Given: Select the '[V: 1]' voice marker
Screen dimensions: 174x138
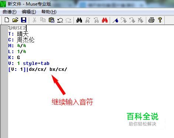Looking at the screenshot, I should [17, 69].
